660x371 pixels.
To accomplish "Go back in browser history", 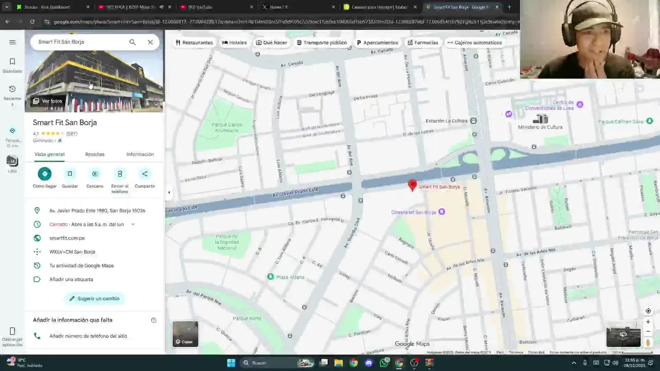I will (7, 22).
